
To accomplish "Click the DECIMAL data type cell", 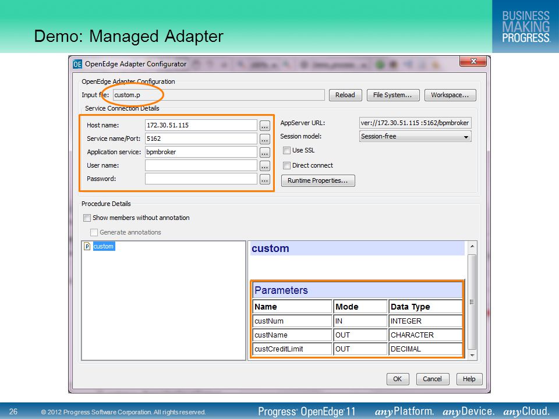I will coord(425,349).
